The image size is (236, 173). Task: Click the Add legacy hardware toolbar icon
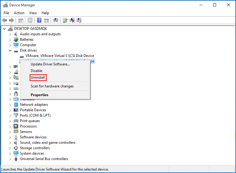79,20
